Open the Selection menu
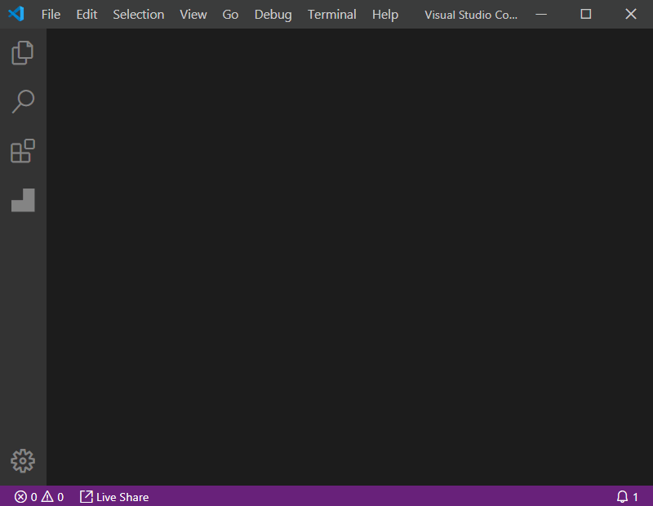 [138, 15]
